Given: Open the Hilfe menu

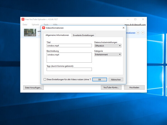Looking at the screenshot, I should tap(55, 24).
